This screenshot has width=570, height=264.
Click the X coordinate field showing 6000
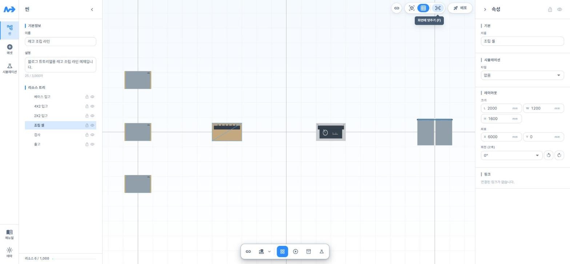501,137
